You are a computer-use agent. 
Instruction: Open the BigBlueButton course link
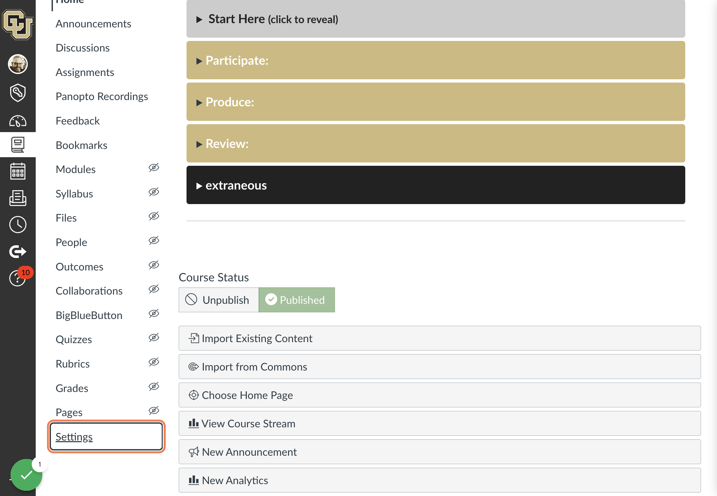pos(89,315)
